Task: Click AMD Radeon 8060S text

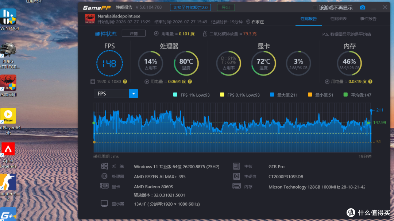Action: 153,187
